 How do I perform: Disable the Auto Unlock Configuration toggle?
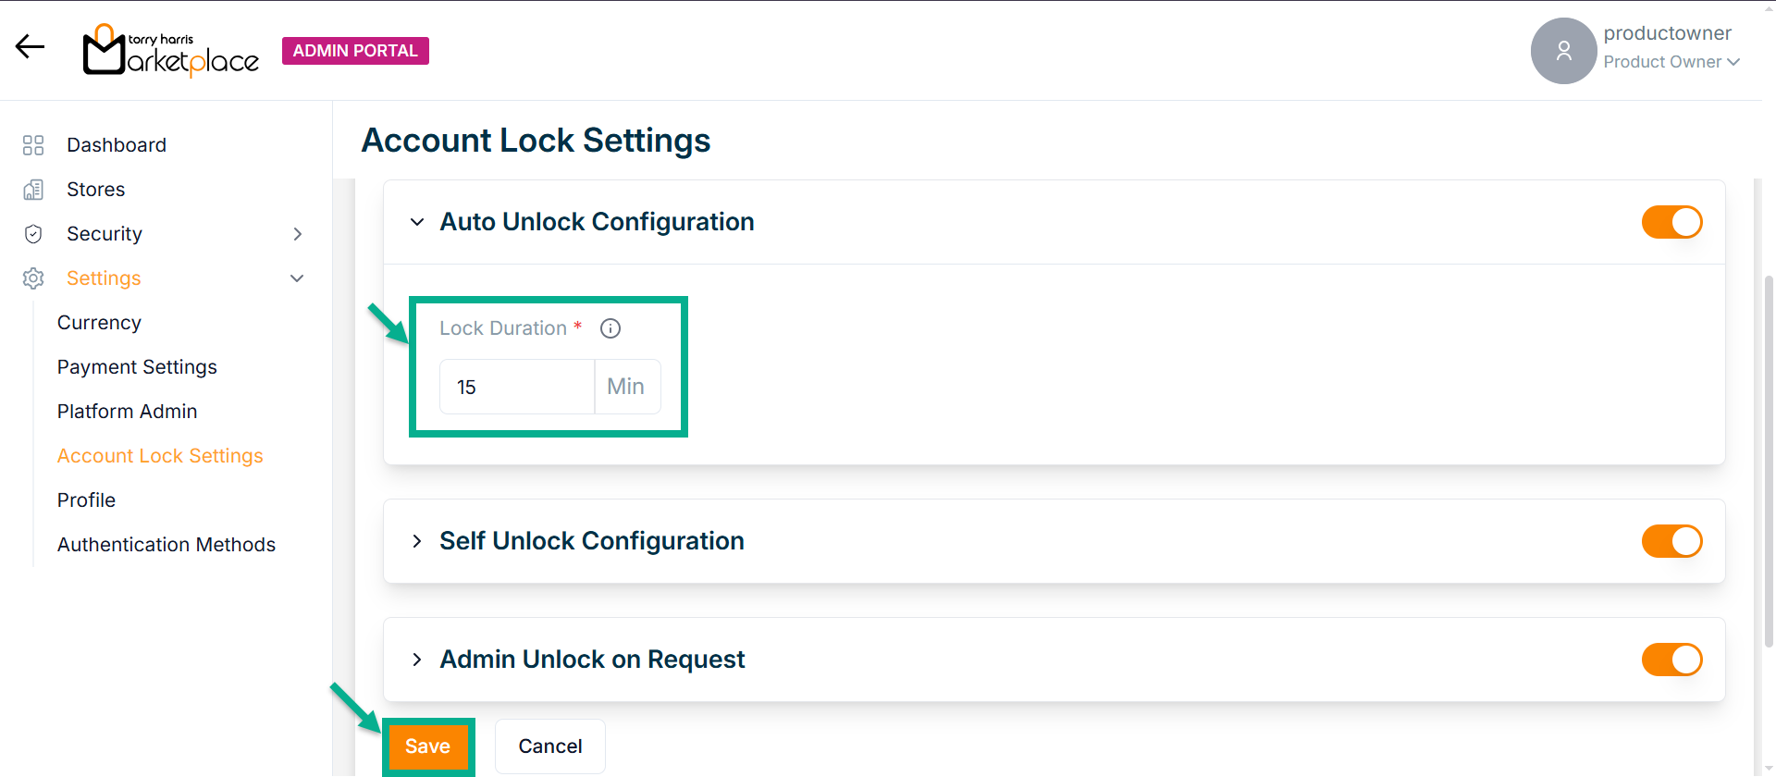(1671, 222)
